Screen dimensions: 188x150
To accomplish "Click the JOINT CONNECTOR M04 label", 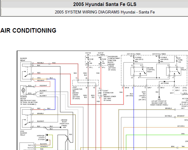I will 77,89.
